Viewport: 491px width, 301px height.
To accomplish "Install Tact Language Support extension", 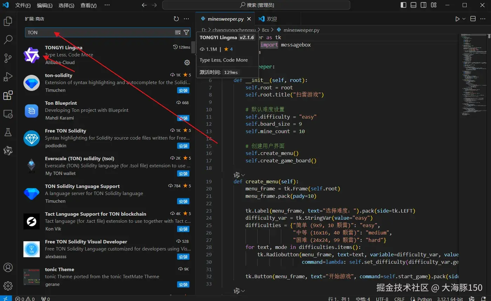I will click(x=183, y=229).
